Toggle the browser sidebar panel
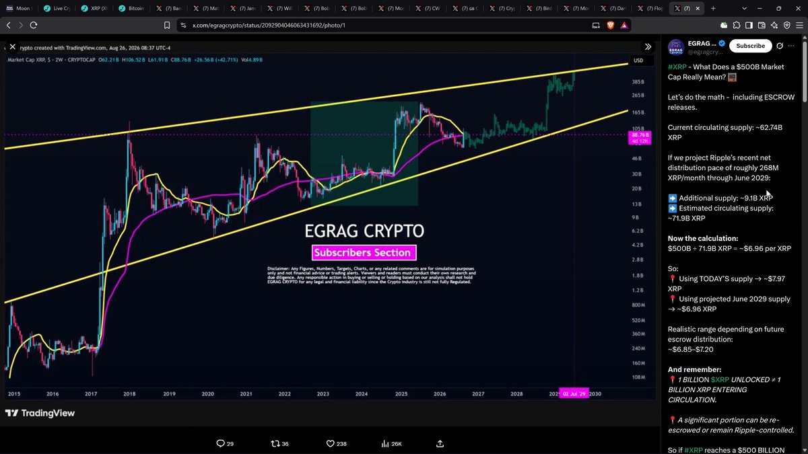This screenshot has height=454, width=808. (749, 25)
